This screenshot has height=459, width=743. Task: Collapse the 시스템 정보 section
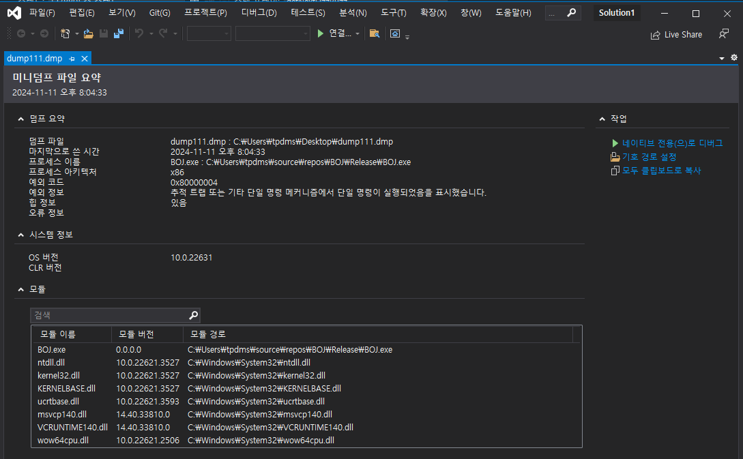(21, 235)
